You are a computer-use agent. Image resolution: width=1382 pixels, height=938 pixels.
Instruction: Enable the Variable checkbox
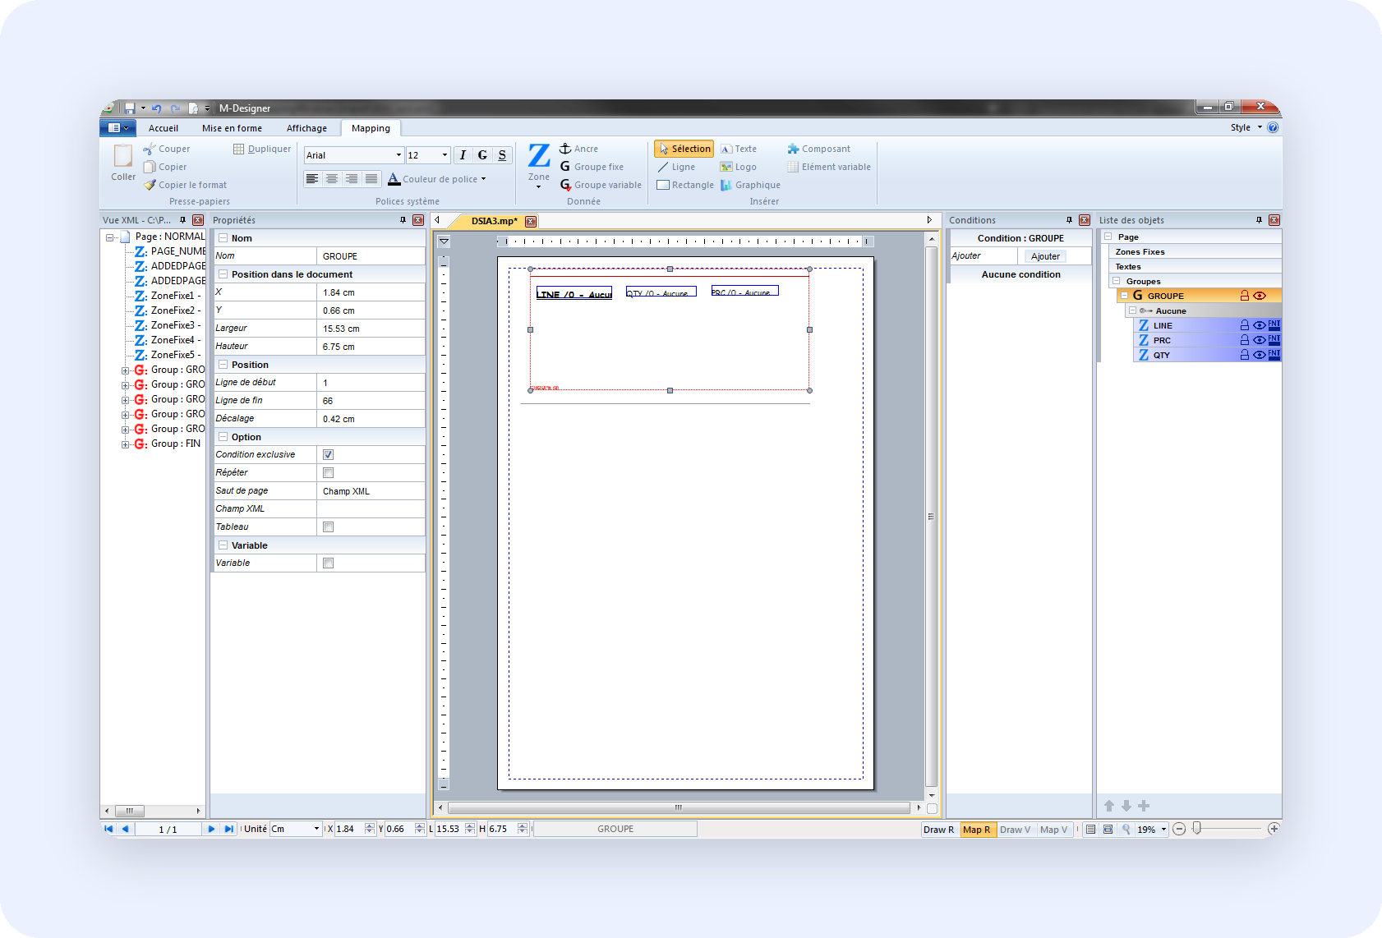329,563
